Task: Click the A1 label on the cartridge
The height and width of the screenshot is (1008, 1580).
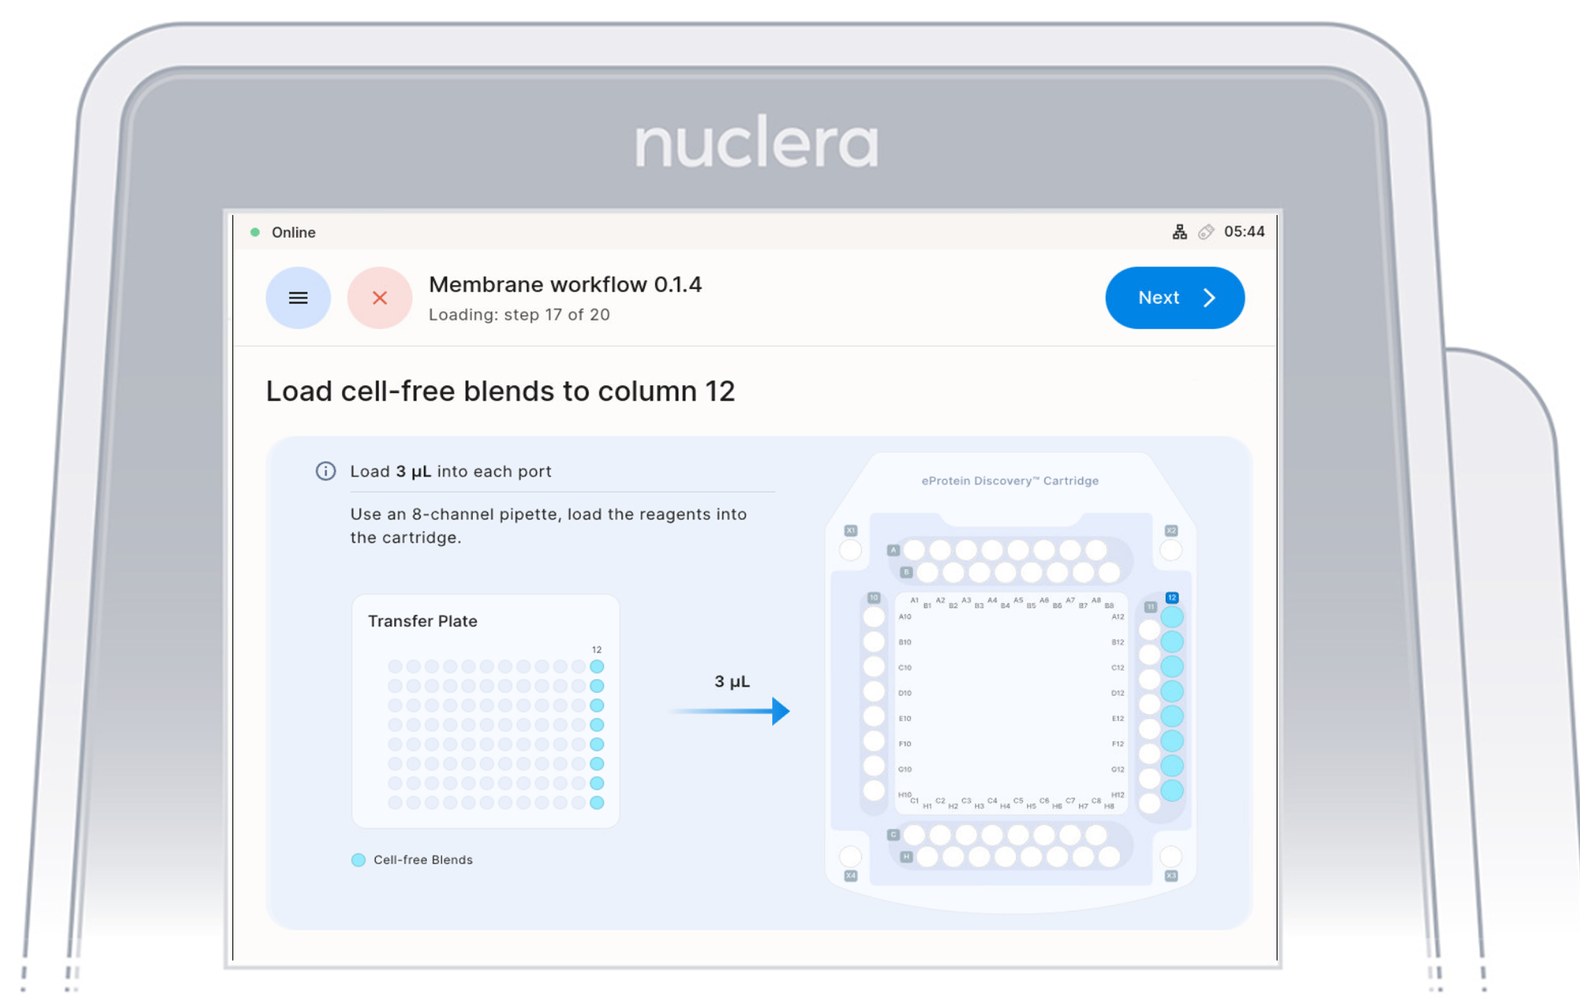Action: coord(914,600)
